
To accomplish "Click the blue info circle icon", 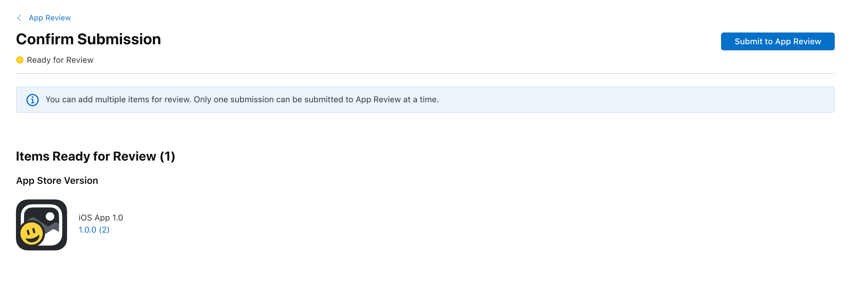I will [32, 100].
